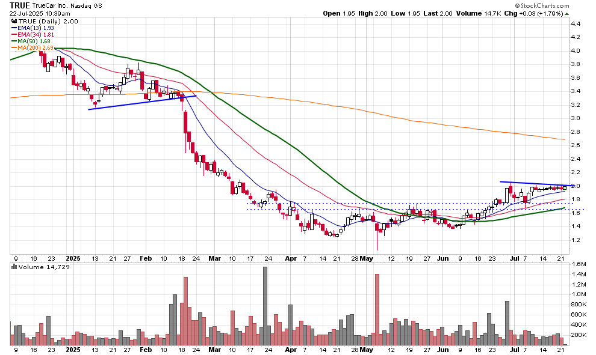596x355 pixels.
Task: Click the TRUE (Daily) 2.00 legend label
Action: point(48,21)
